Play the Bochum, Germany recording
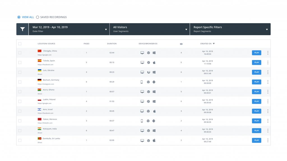 pos(257,82)
